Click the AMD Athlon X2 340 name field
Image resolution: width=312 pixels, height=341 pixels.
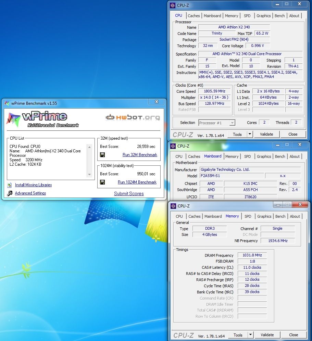[234, 27]
